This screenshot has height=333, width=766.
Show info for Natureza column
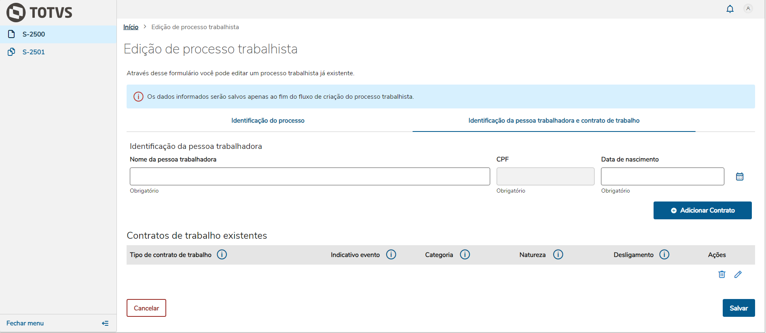[x=558, y=255]
